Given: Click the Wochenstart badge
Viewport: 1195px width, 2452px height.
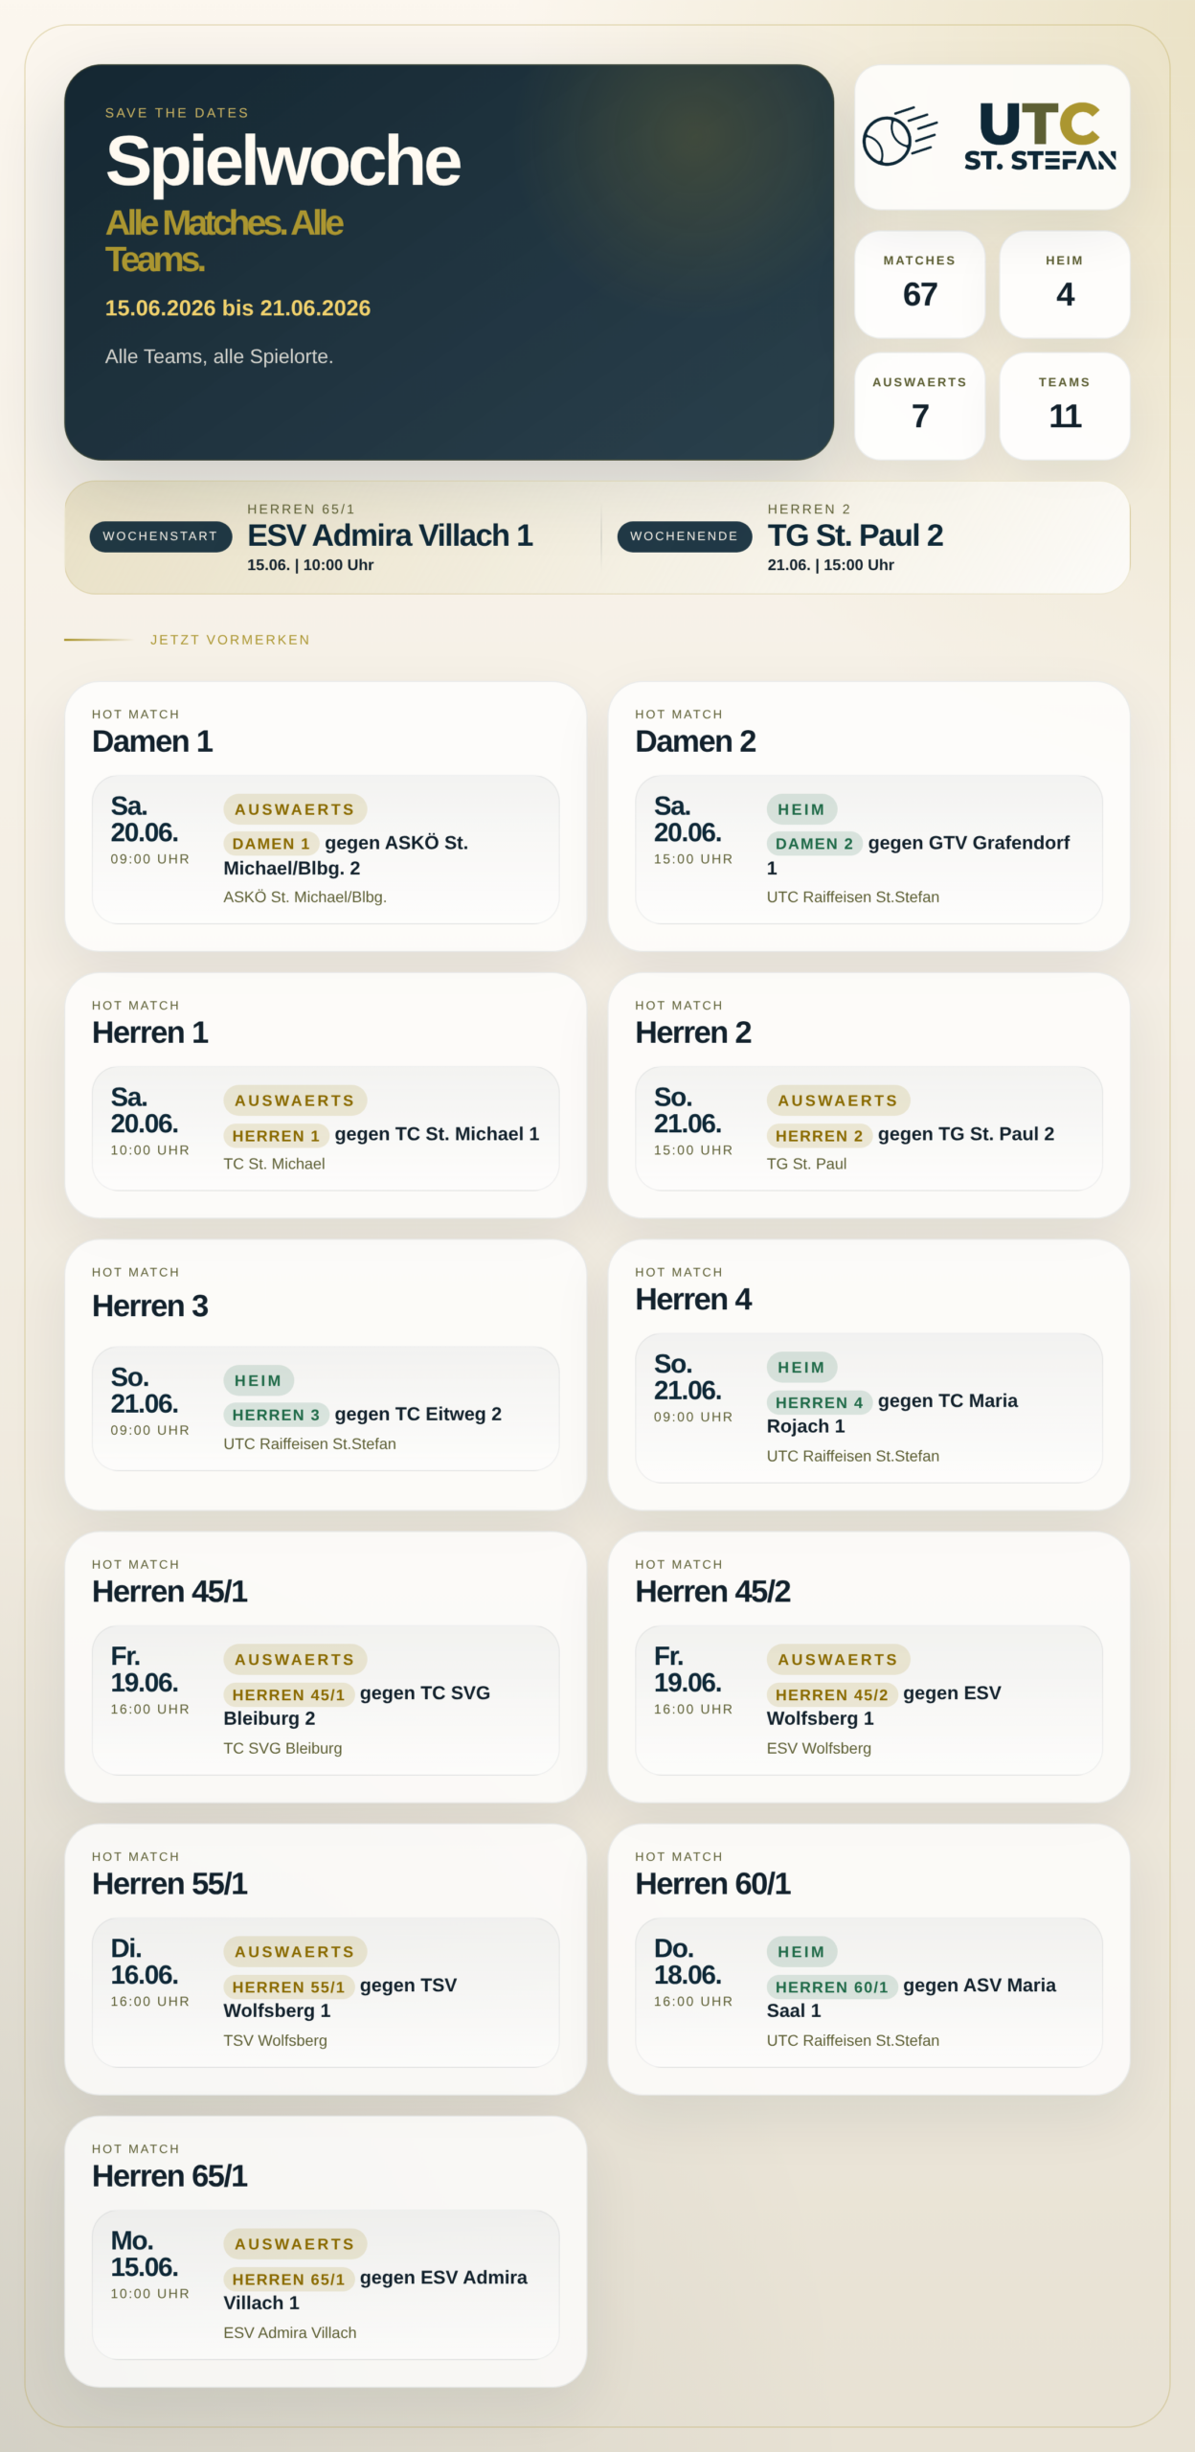Looking at the screenshot, I should coord(160,536).
